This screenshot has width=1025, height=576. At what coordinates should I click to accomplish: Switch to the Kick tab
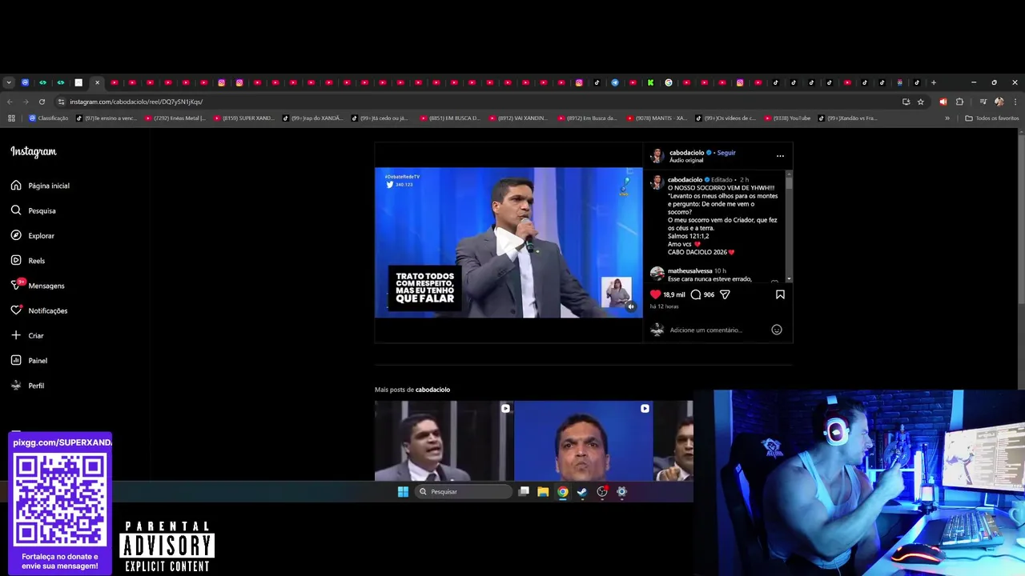click(650, 82)
